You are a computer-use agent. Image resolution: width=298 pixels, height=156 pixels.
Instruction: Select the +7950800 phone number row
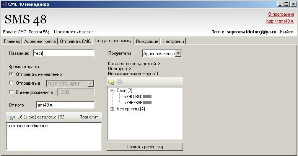pyautogui.click(x=138, y=97)
